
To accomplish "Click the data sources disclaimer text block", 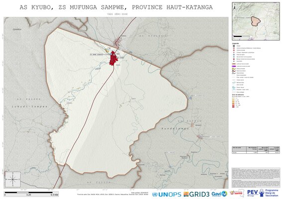I will click(x=256, y=178).
